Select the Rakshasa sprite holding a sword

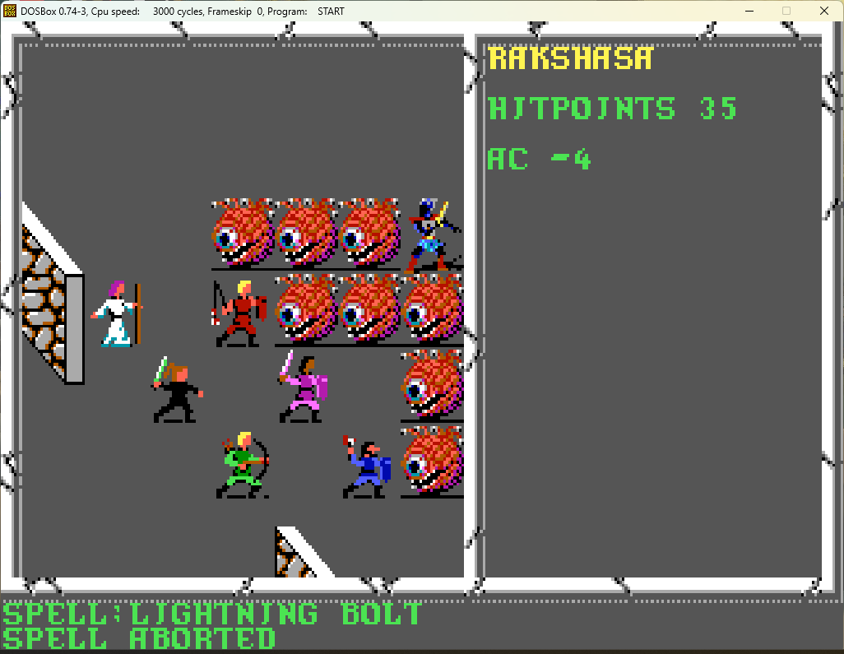(x=434, y=235)
